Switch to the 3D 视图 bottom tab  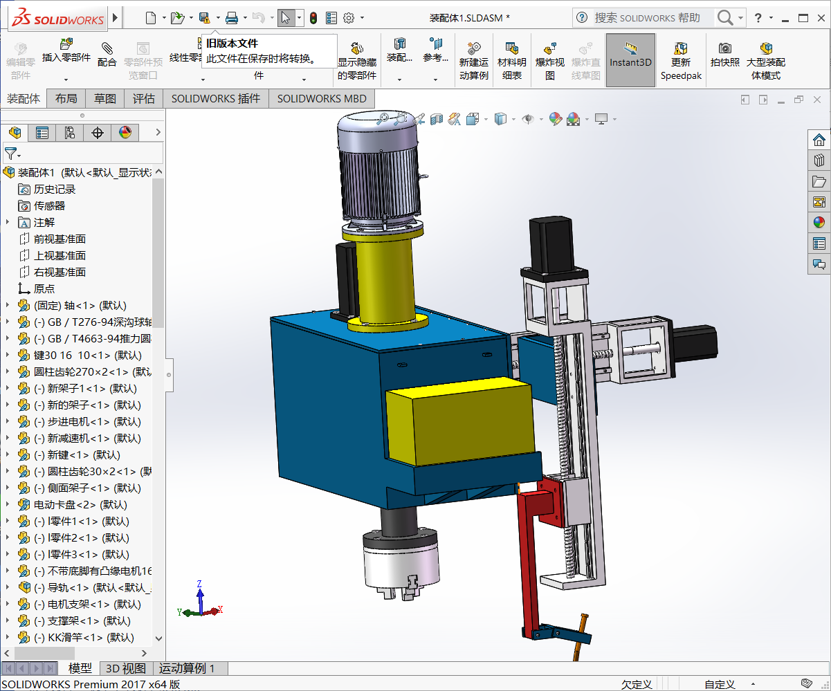(126, 668)
